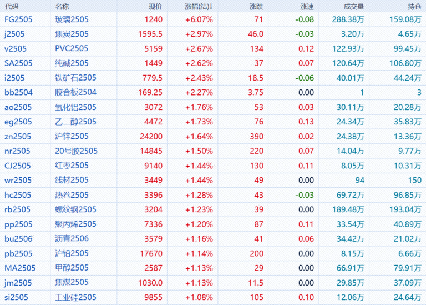Sort by the 涨幅(结) column header

pos(199,7)
